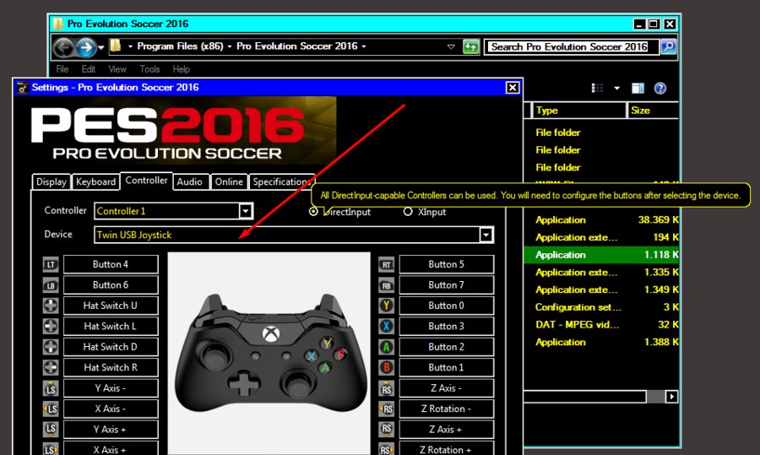760x455 pixels.
Task: Open the Help menu in Explorer
Action: (x=182, y=69)
